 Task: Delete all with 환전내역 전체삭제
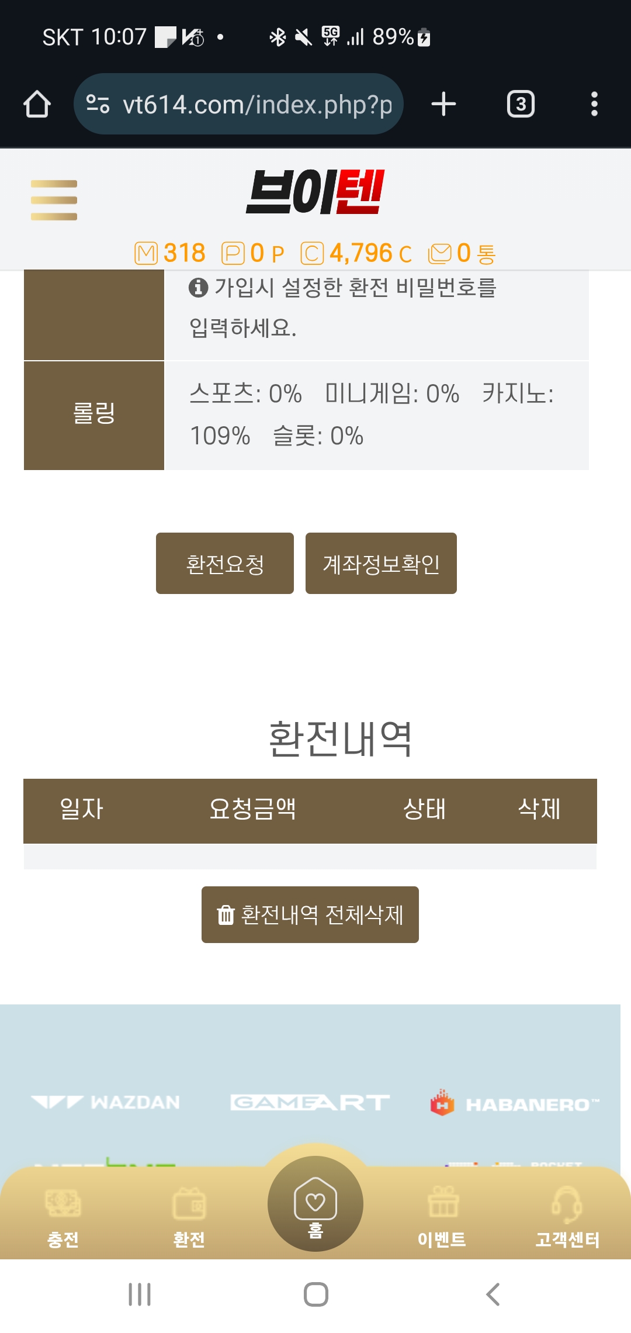(310, 914)
